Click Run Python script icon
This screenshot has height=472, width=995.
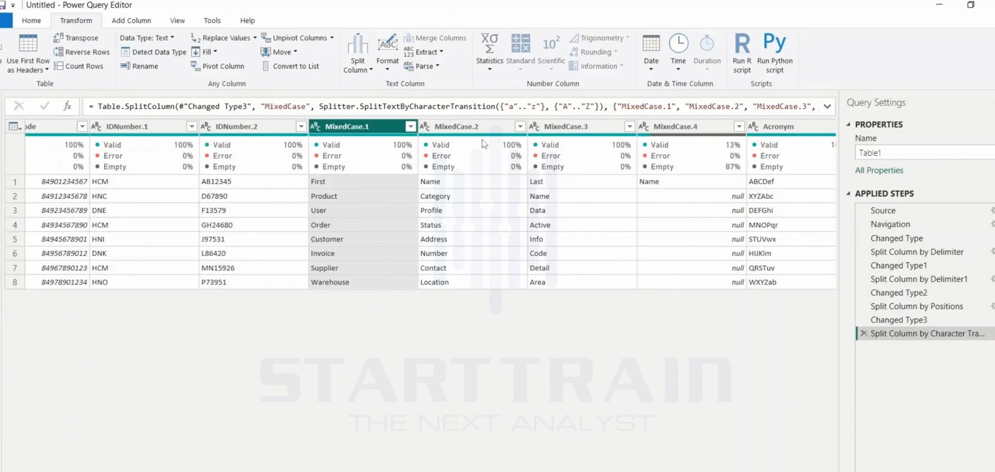[775, 42]
